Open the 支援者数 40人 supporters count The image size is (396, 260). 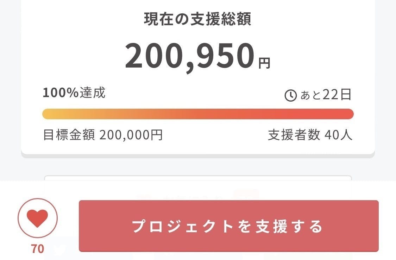pyautogui.click(x=310, y=135)
